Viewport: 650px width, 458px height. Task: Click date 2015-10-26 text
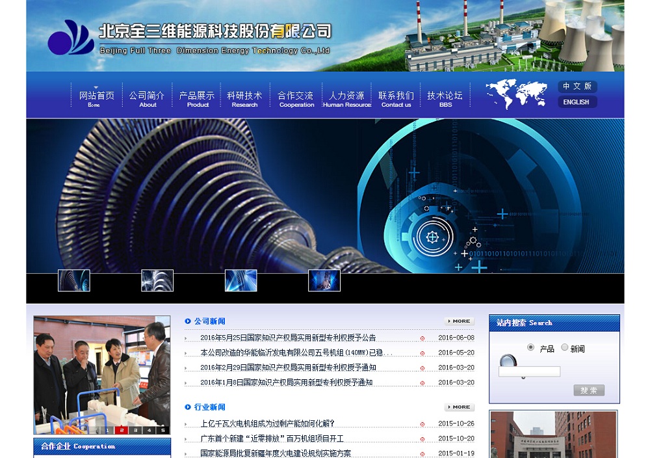pyautogui.click(x=456, y=424)
